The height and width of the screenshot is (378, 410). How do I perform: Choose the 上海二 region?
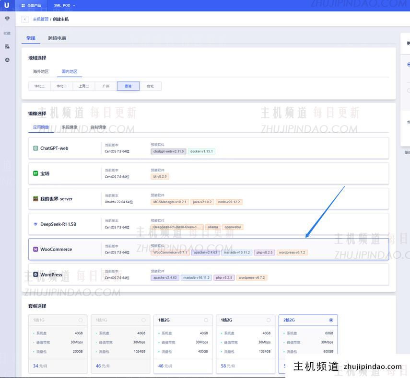pyautogui.click(x=84, y=86)
